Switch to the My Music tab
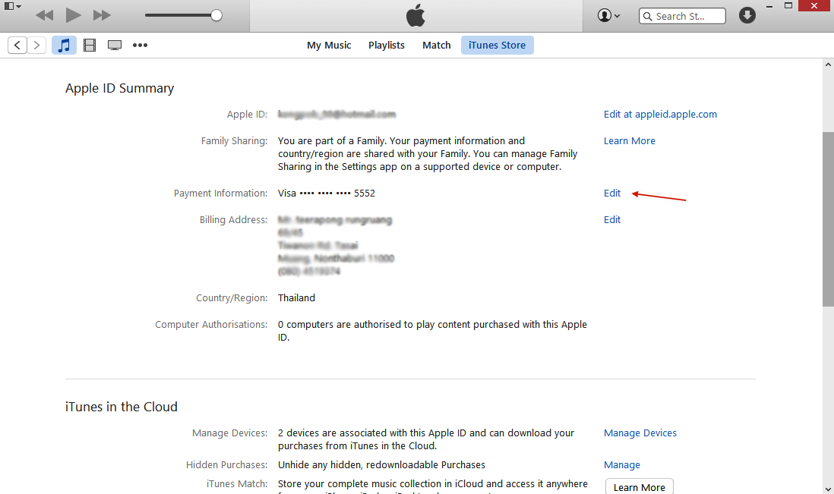The height and width of the screenshot is (494, 834). click(x=329, y=46)
